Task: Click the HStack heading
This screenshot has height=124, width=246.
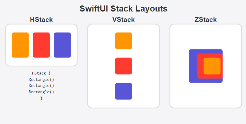Action: coord(41,20)
